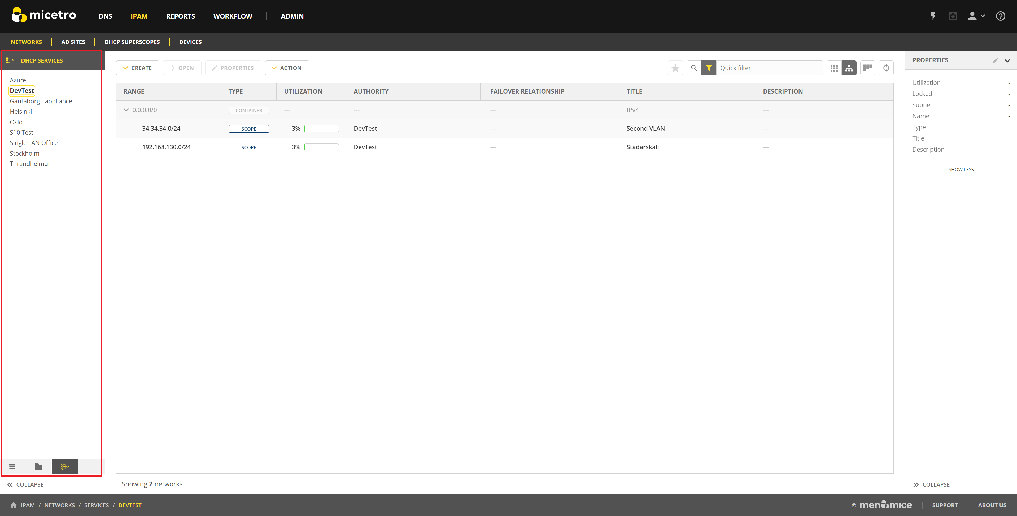
Task: Click the Quick filter input field
Action: (x=770, y=68)
